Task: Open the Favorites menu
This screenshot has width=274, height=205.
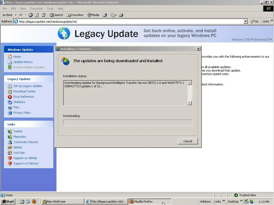Action: (x=36, y=9)
